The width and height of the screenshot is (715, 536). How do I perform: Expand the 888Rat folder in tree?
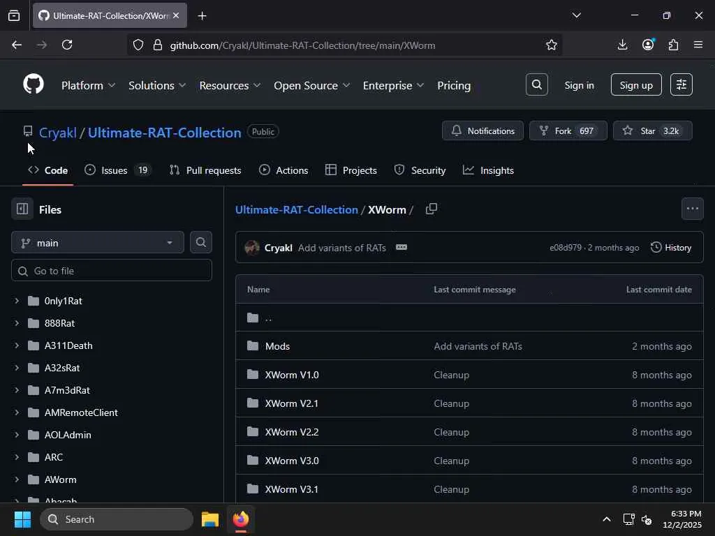pos(17,323)
